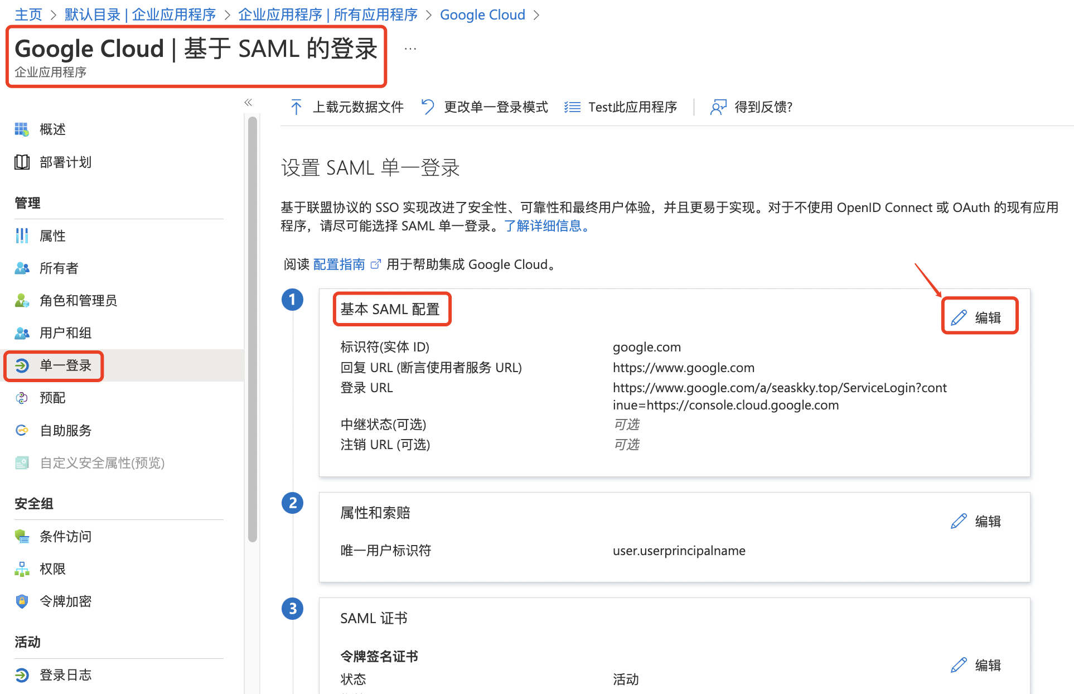Click Test此应用程序 toolbar button

pos(620,107)
